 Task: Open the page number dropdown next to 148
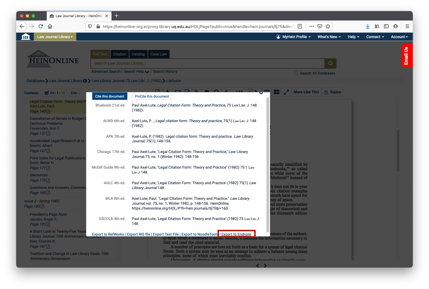click(250, 91)
